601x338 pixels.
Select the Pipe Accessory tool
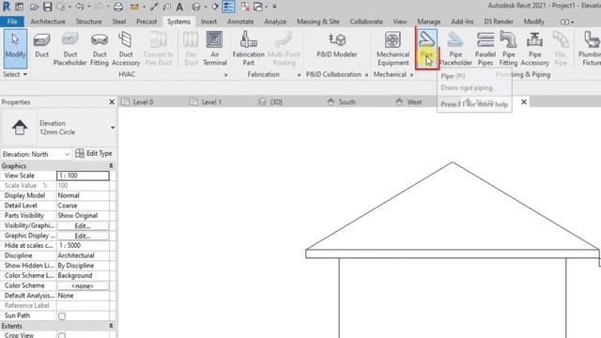tap(534, 49)
